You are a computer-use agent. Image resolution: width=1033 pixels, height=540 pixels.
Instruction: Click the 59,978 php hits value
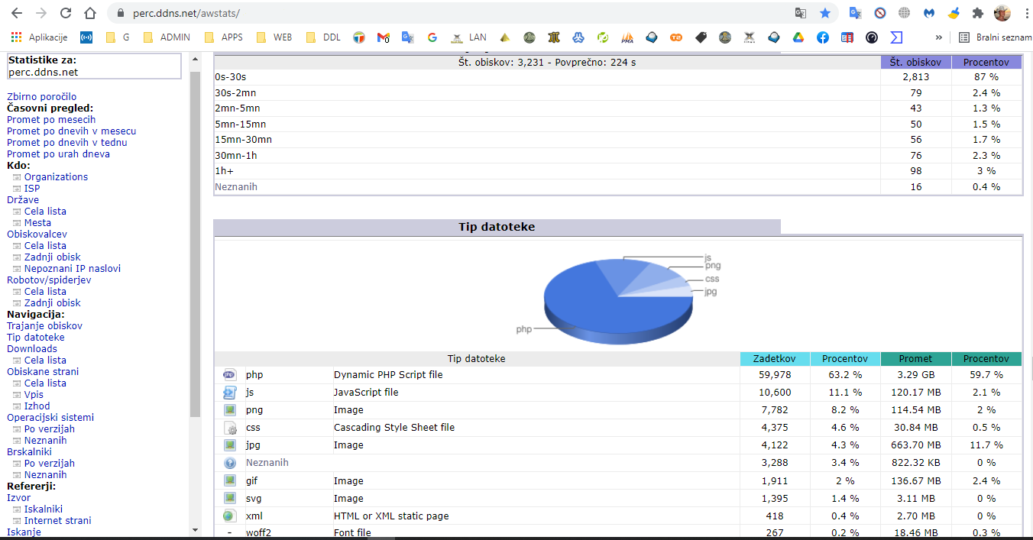(776, 375)
